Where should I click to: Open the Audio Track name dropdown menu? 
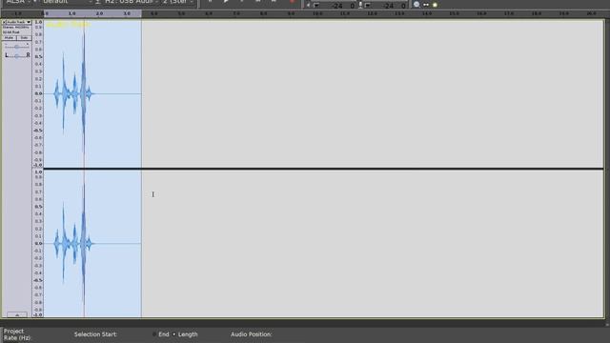pyautogui.click(x=19, y=22)
